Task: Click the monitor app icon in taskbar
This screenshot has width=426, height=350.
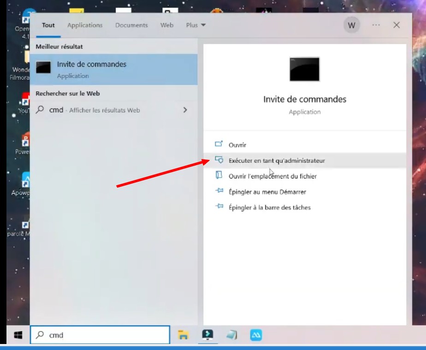Action: click(207, 335)
